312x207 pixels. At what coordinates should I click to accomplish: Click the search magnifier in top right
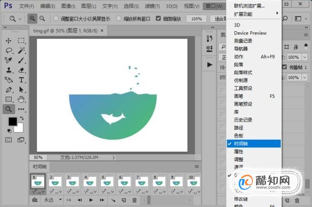(x=285, y=18)
